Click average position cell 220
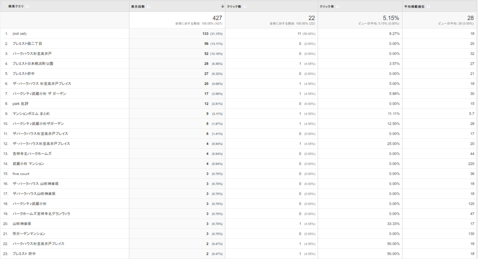Screen dimensions: 478x259 471,164
